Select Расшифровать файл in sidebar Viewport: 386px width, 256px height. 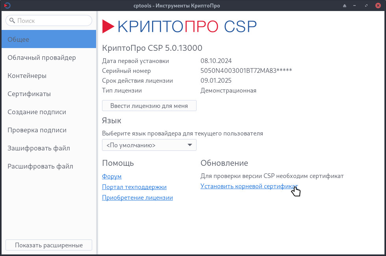pyautogui.click(x=48, y=166)
